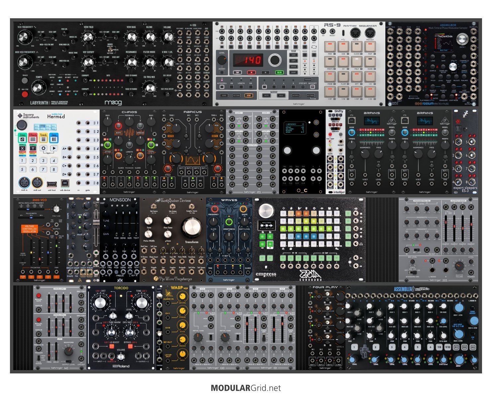This screenshot has width=492, height=395.
Task: Click the Hermod Y button
Action: click(33, 148)
